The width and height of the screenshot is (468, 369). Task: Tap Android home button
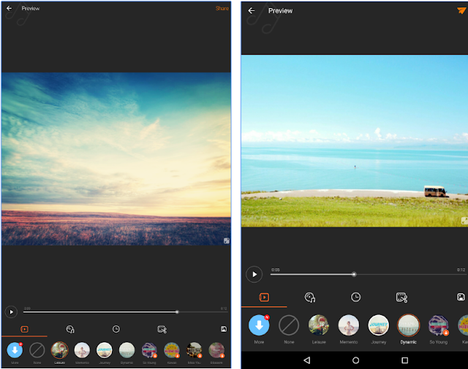point(355,360)
